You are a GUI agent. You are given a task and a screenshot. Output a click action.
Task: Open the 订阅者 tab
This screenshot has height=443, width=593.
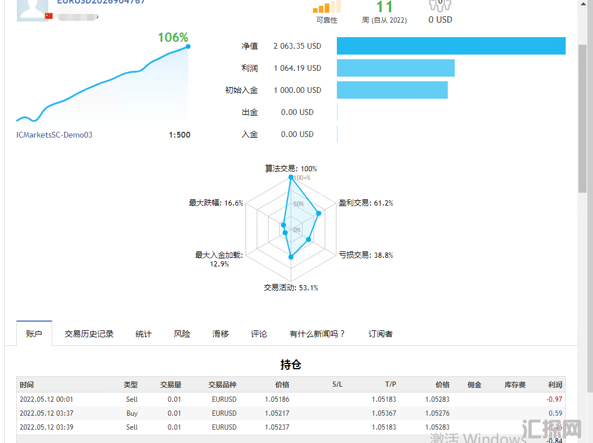(380, 334)
